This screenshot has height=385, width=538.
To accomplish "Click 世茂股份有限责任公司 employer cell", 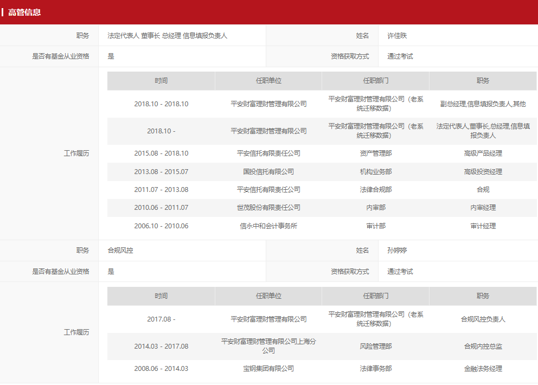I will 268,208.
